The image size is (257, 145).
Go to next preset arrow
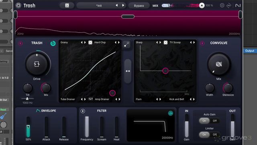pyautogui.click(x=123, y=5)
